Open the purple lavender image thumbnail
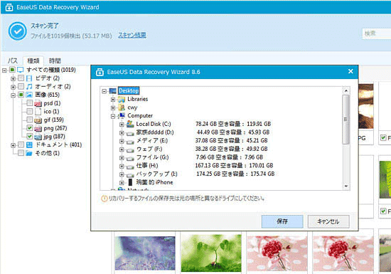 (145, 253)
